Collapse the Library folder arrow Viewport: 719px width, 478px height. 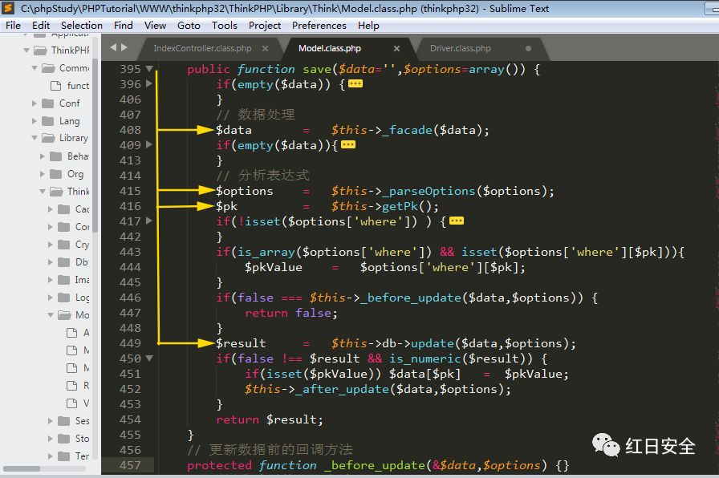click(x=35, y=138)
